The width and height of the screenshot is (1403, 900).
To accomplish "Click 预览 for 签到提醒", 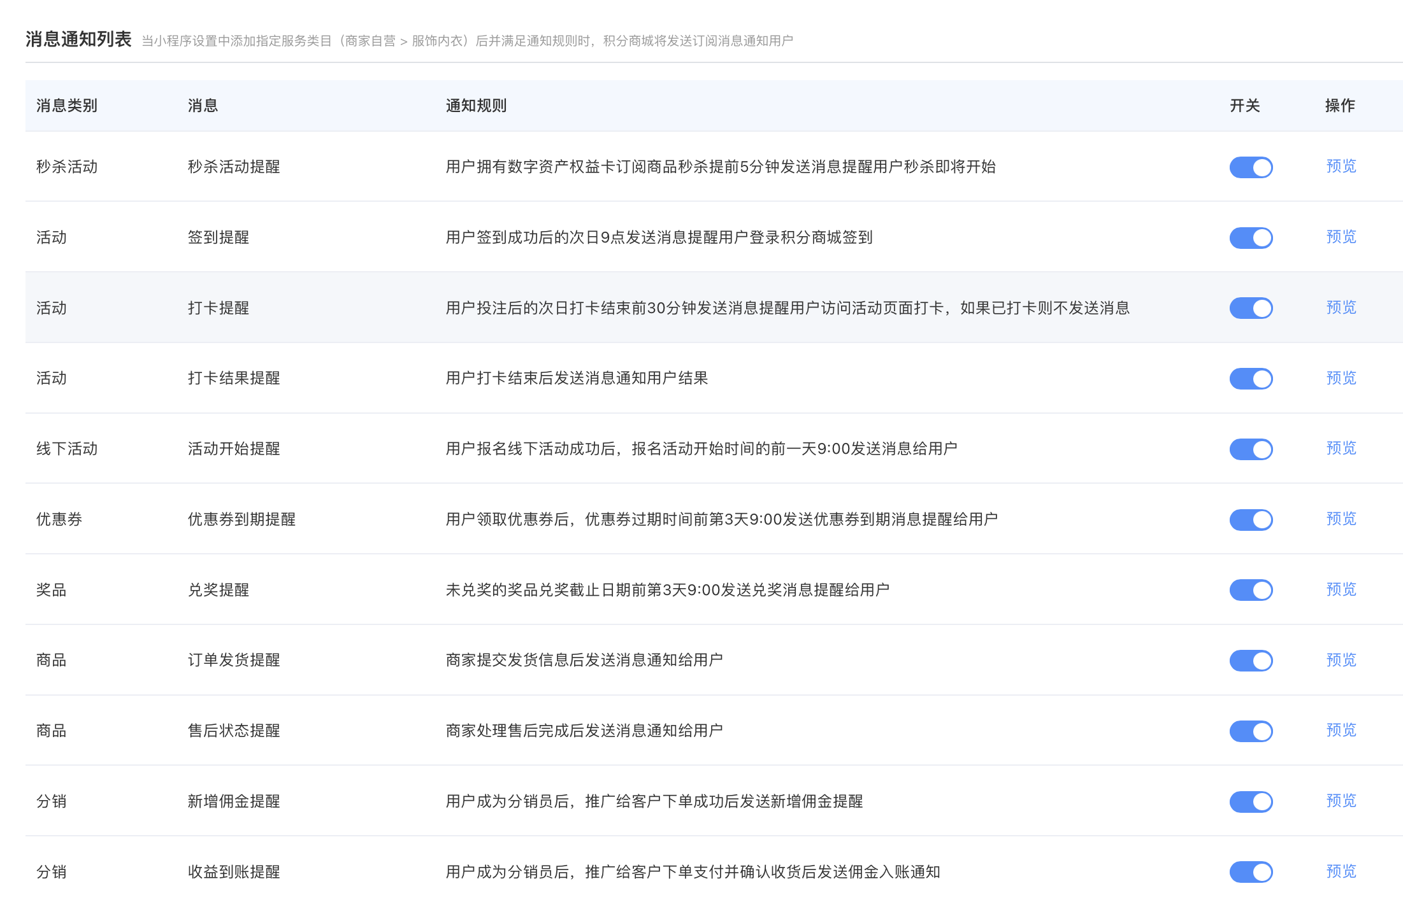I will point(1341,237).
